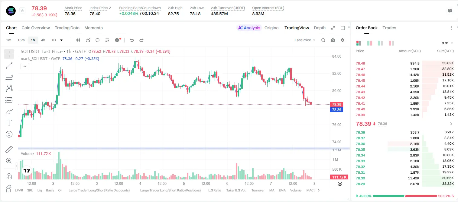Open chart settings gear icon
458x202 pixels.
coord(343,40)
